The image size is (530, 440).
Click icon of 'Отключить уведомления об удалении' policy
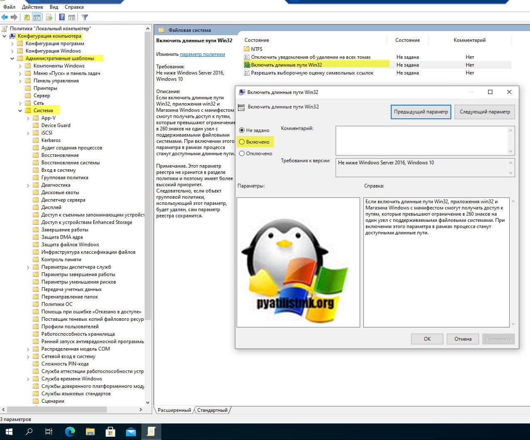(x=247, y=57)
